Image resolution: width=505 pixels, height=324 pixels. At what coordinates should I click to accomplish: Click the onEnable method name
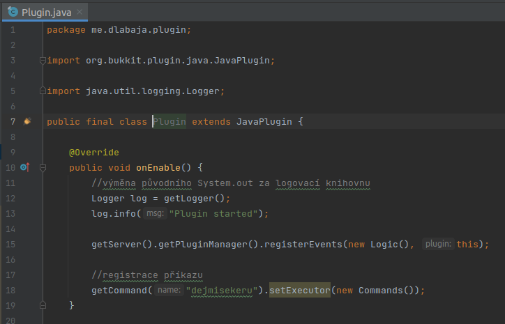(x=158, y=168)
